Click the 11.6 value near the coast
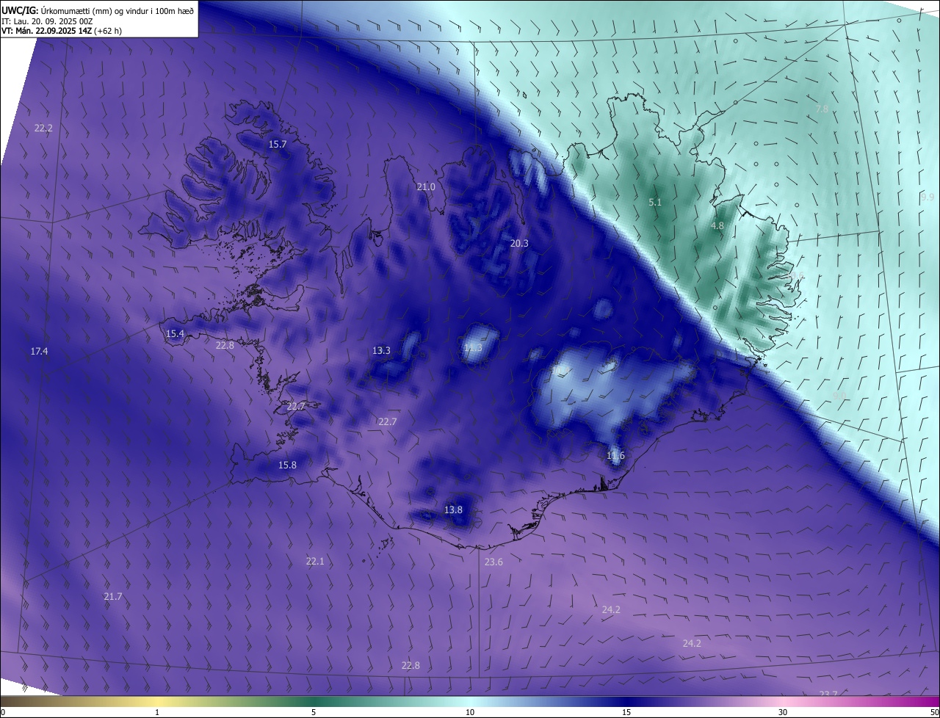 click(615, 456)
